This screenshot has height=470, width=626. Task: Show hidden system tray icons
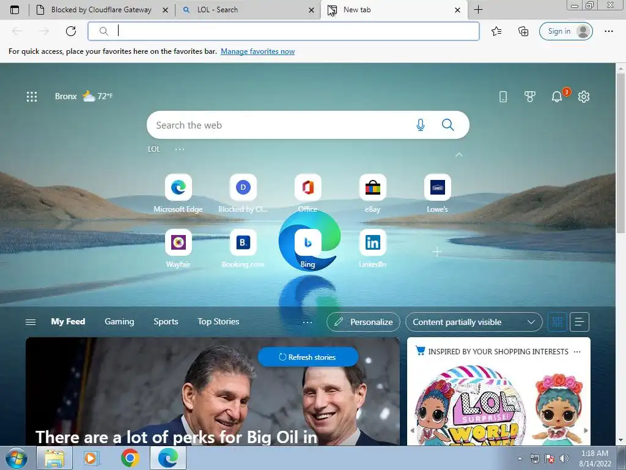tap(520, 458)
